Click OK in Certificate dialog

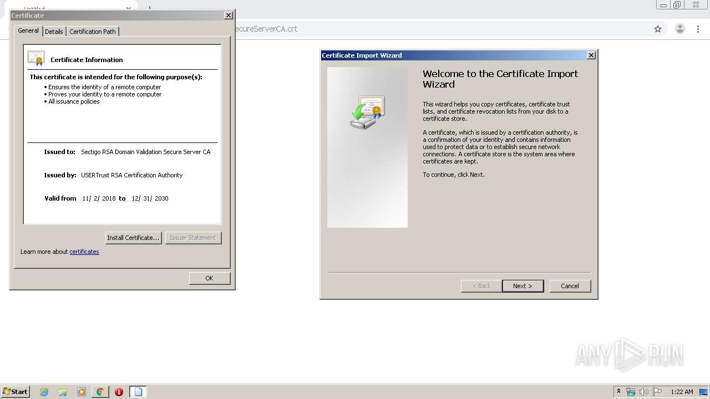pyautogui.click(x=209, y=278)
